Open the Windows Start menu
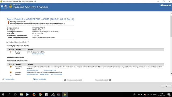This screenshot has width=172, height=97. coord(3,95)
